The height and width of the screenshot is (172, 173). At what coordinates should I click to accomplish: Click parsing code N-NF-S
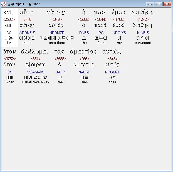(143, 33)
